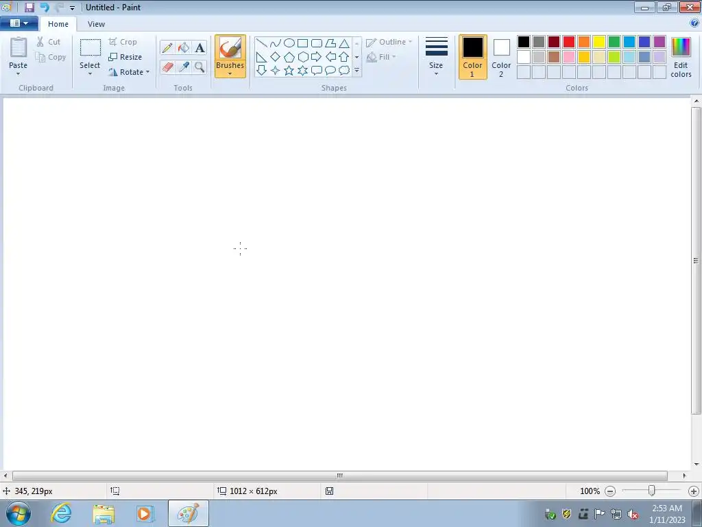The width and height of the screenshot is (702, 527).
Task: Pick the red color swatch
Action: (569, 42)
